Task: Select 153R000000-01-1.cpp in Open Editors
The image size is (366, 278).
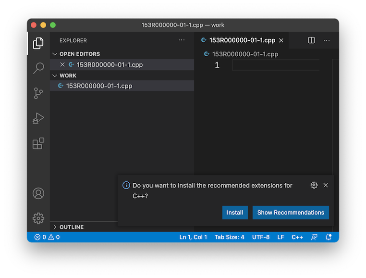Action: coord(122,64)
